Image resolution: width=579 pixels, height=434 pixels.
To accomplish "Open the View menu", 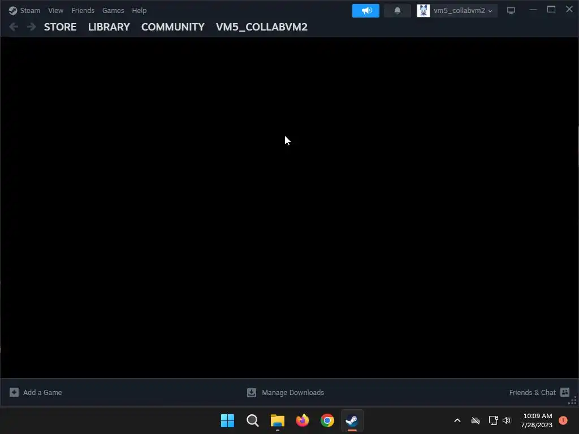I will point(55,10).
